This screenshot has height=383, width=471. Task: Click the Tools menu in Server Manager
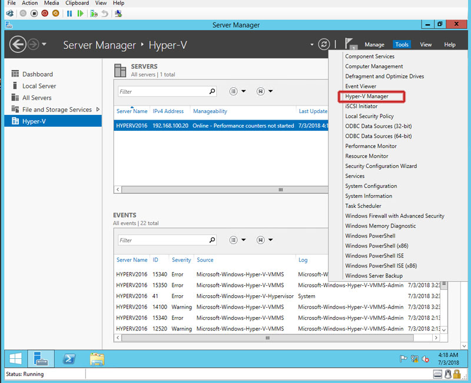(x=402, y=45)
